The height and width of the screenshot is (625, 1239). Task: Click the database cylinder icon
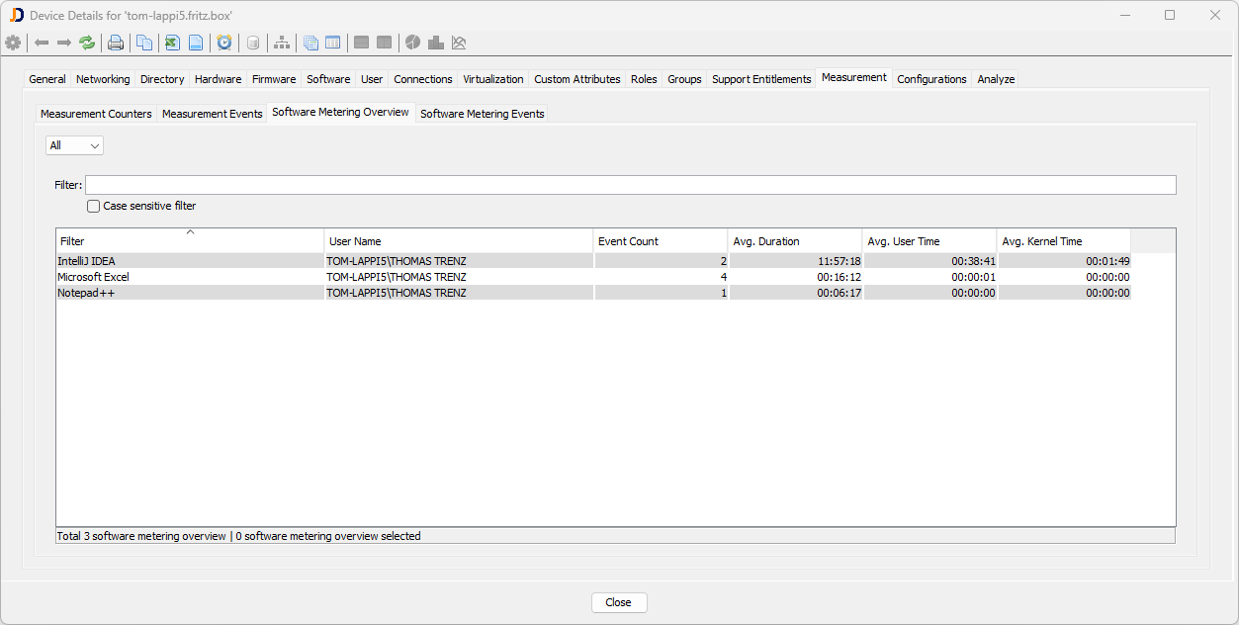coord(252,43)
